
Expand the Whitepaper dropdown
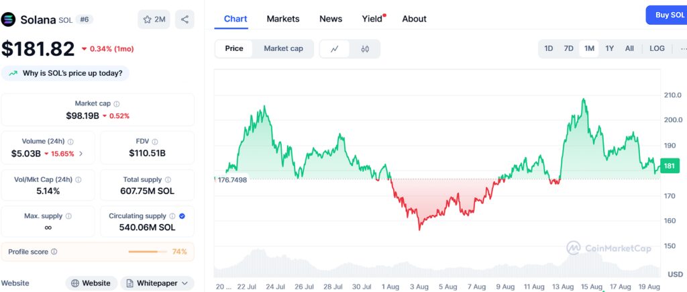pyautogui.click(x=157, y=283)
